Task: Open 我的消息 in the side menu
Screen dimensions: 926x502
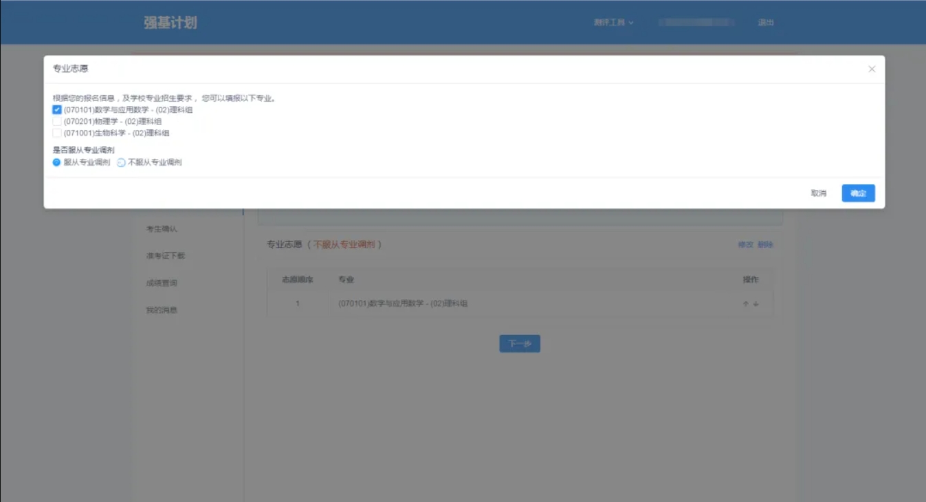Action: pos(162,310)
